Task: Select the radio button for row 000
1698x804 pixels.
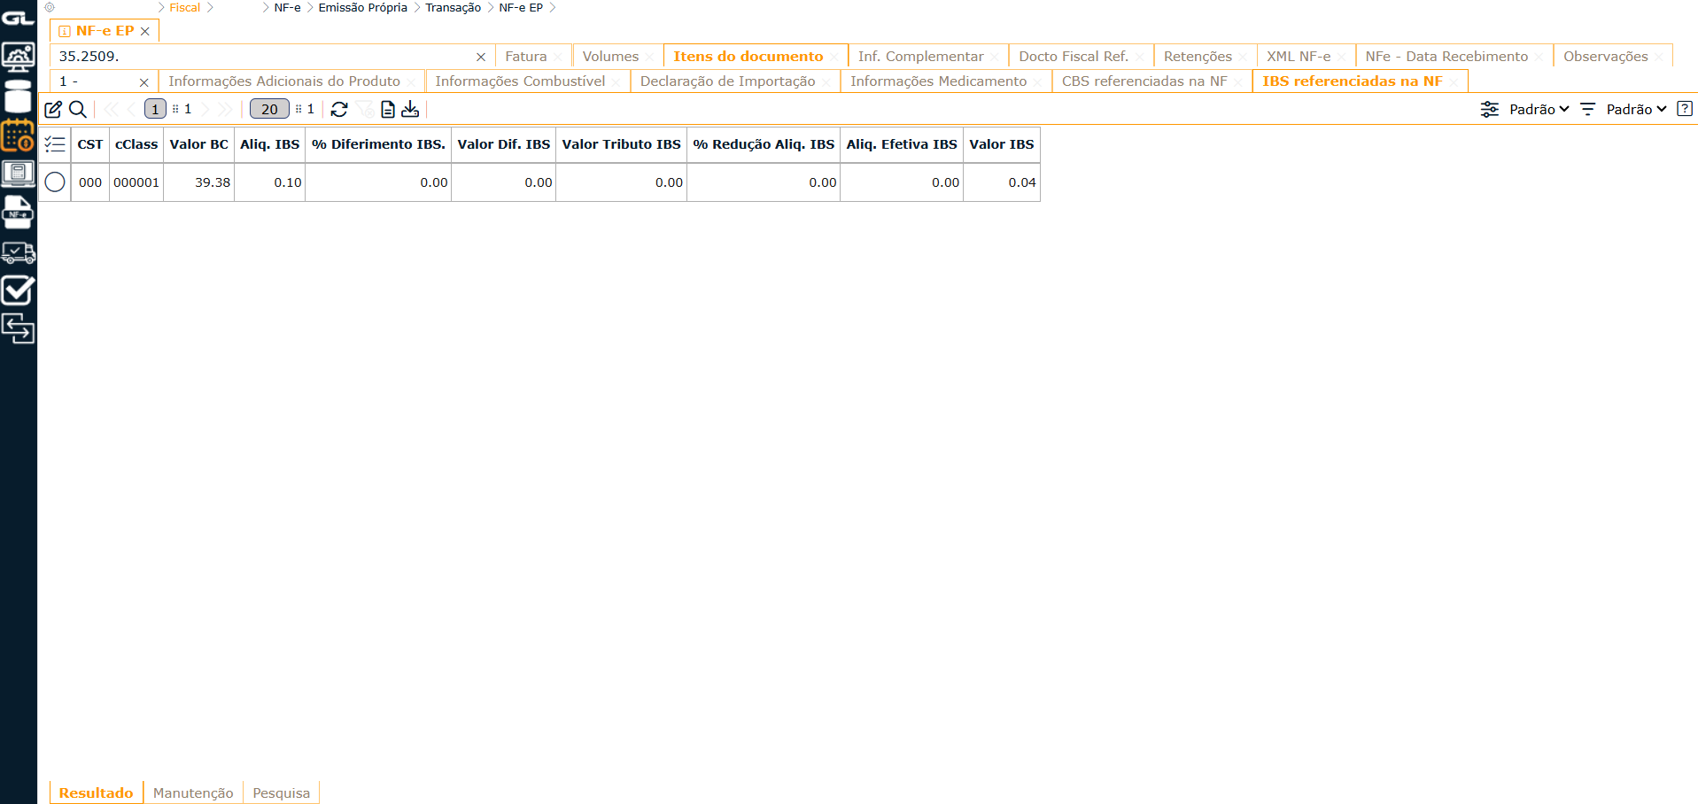Action: point(55,182)
